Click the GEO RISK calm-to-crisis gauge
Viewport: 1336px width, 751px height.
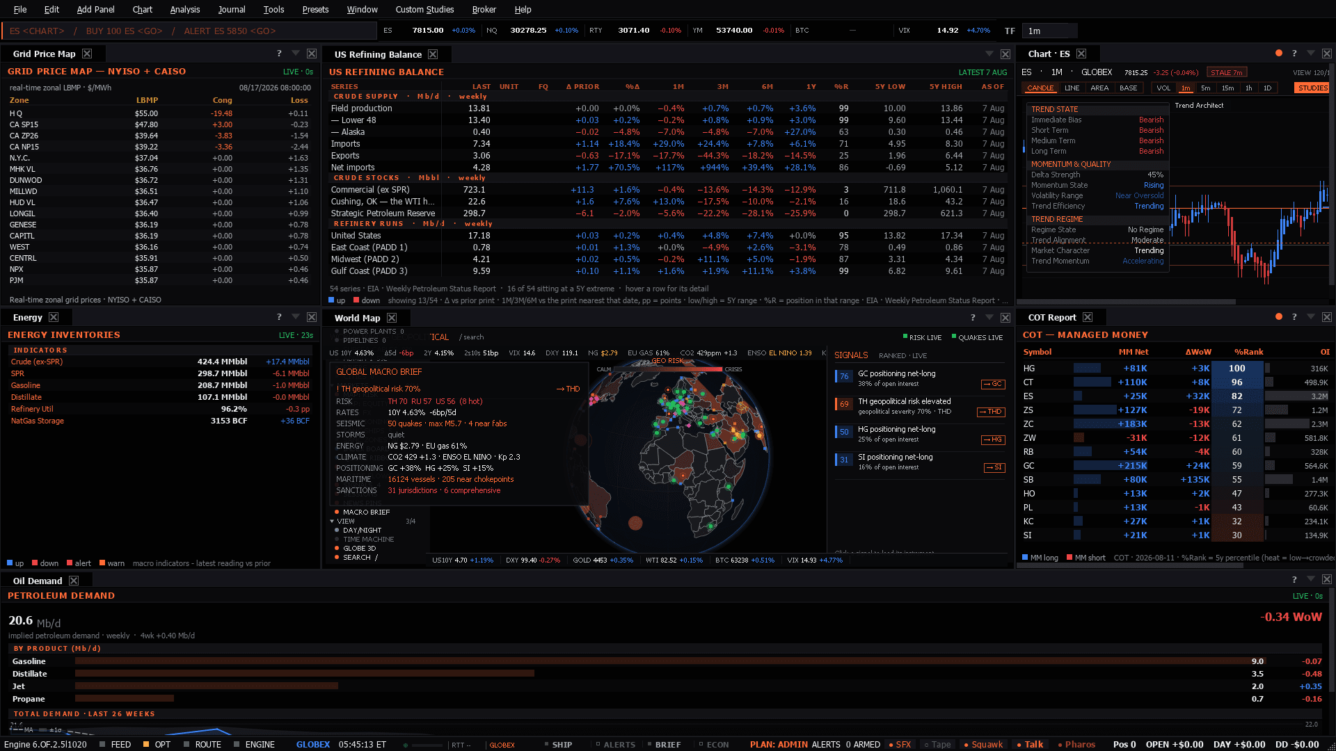pyautogui.click(x=668, y=369)
